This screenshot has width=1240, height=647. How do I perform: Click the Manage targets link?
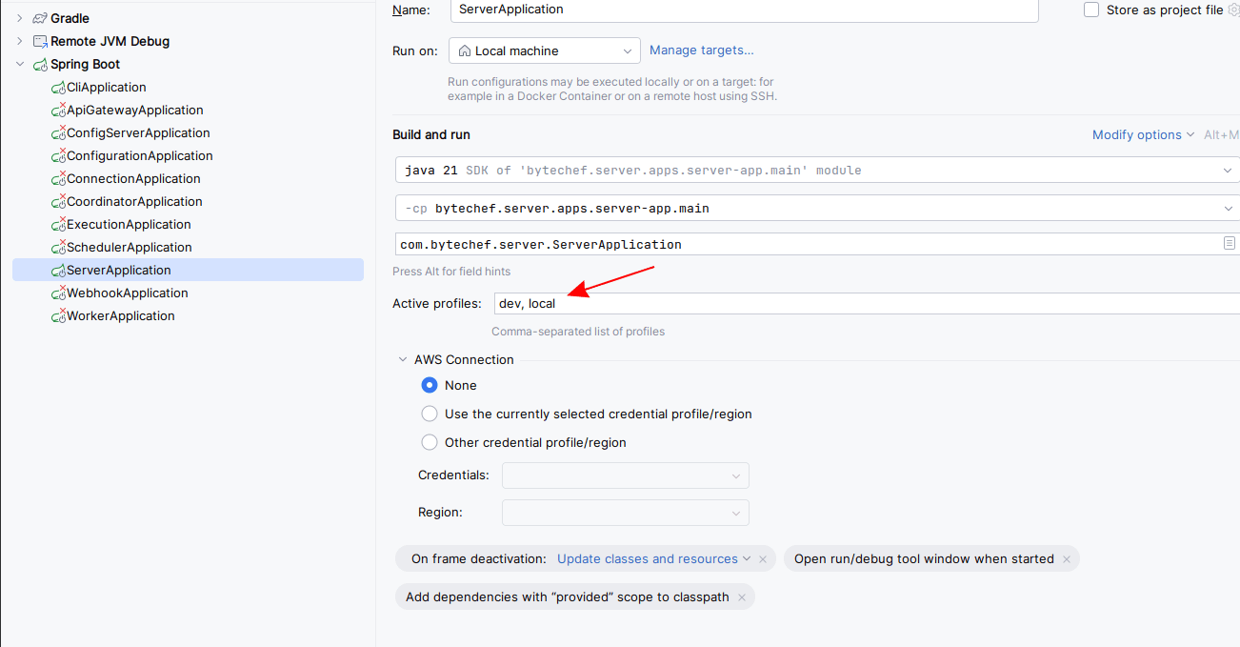pos(702,50)
